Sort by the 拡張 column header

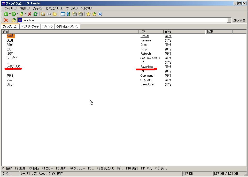[219, 32]
